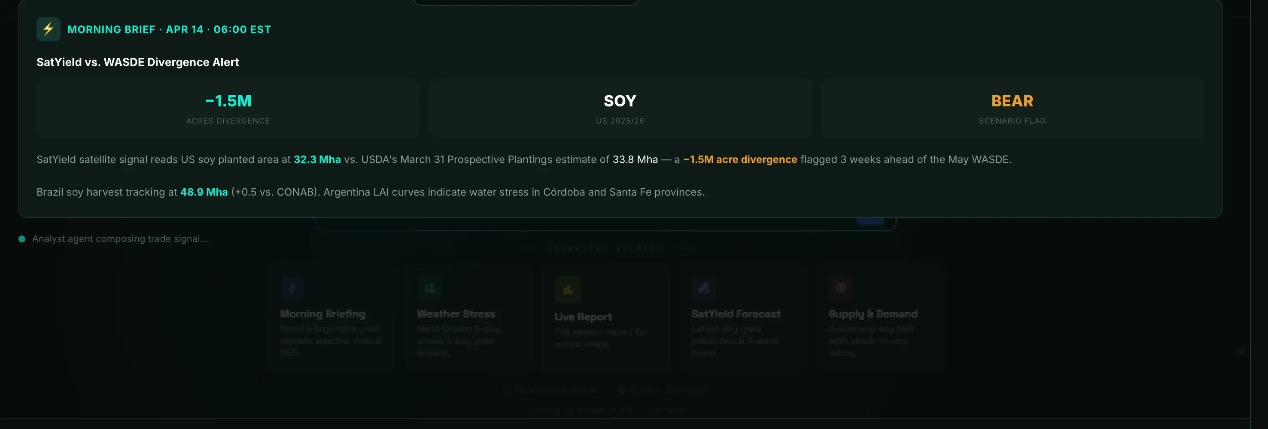Click the blue send button behind the brief

tap(870, 221)
